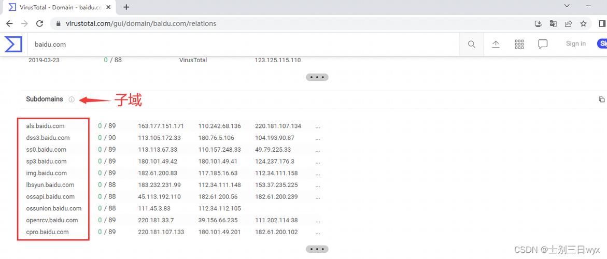Click IP 124.237.176.3
The height and width of the screenshot is (259, 607).
[x=274, y=161]
